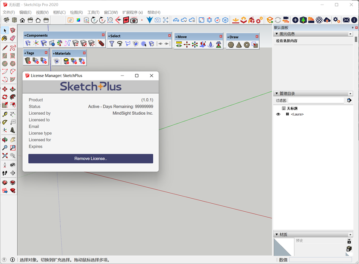
Task: Open the 相机(C) menu
Action: 59,12
